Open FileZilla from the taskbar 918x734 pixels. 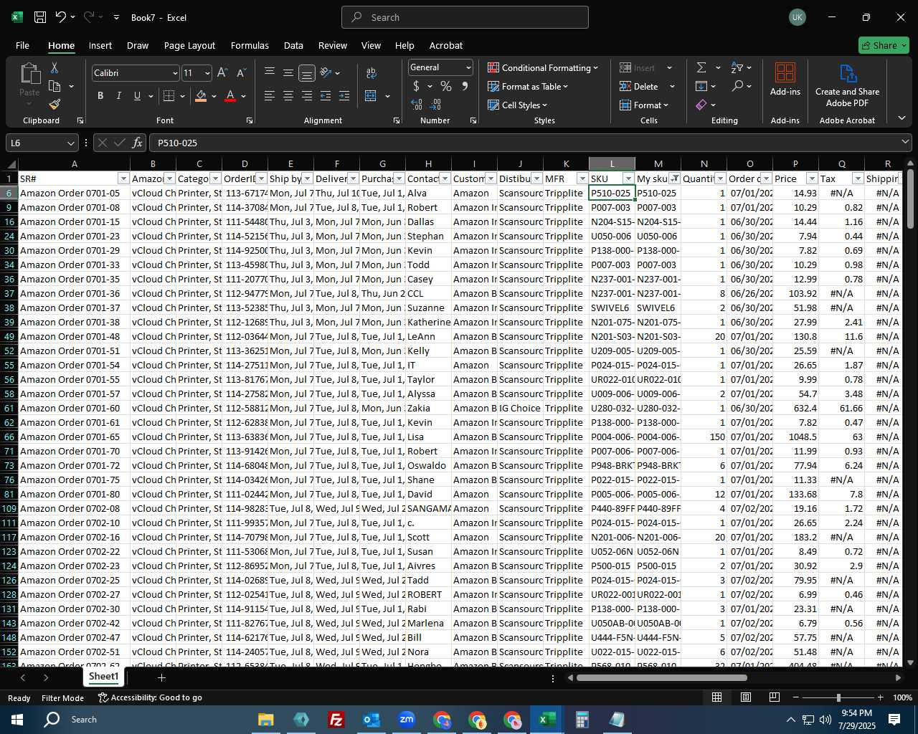tap(336, 719)
